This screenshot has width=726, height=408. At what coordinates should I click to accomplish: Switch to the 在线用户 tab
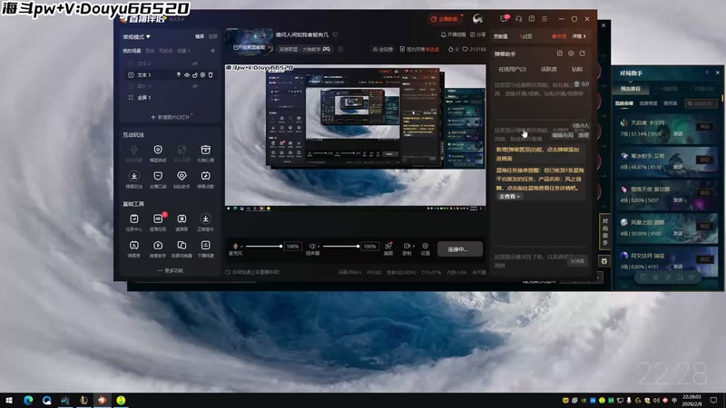point(512,70)
